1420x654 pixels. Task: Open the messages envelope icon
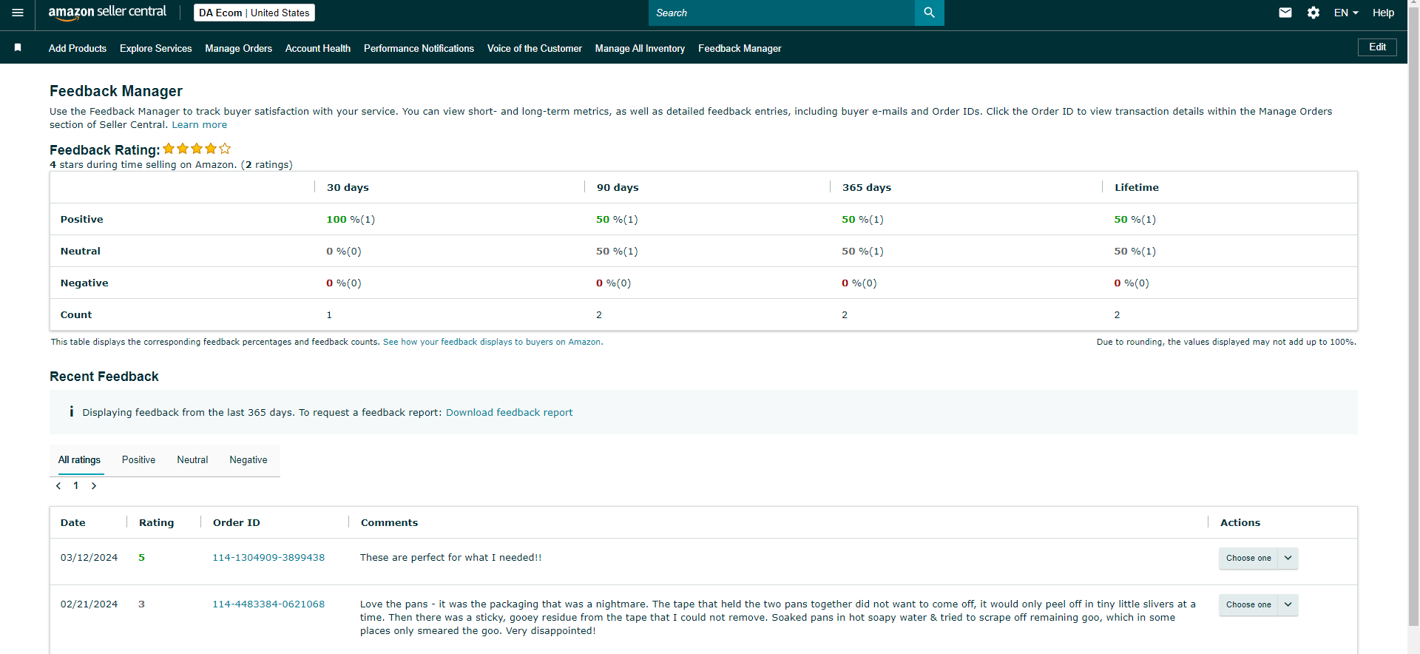[1285, 13]
